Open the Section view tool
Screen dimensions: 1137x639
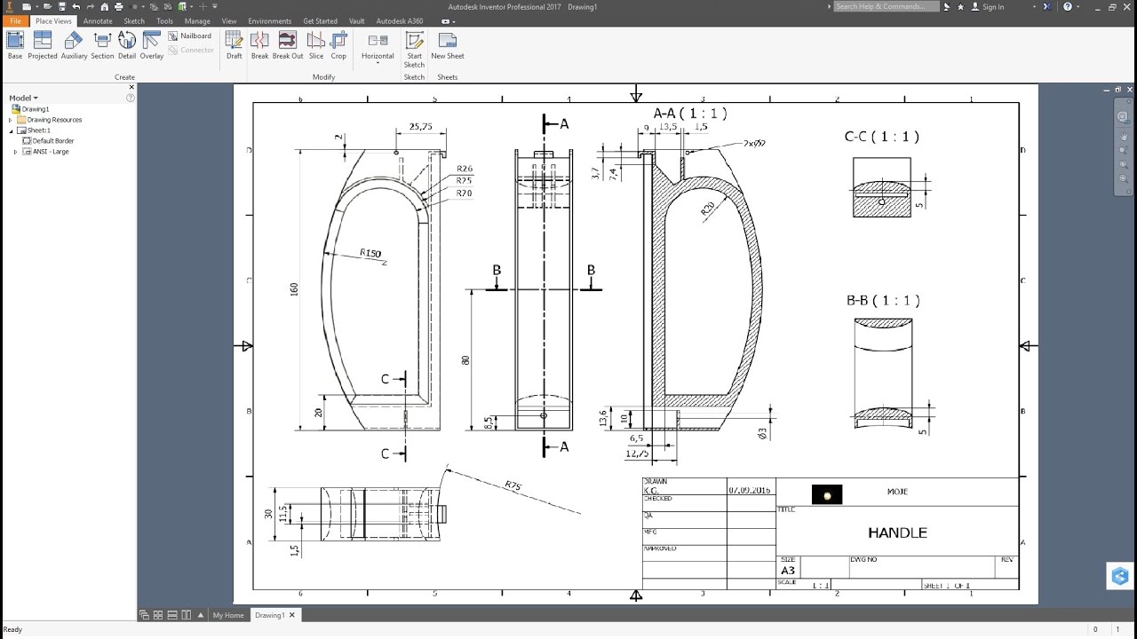pos(102,44)
